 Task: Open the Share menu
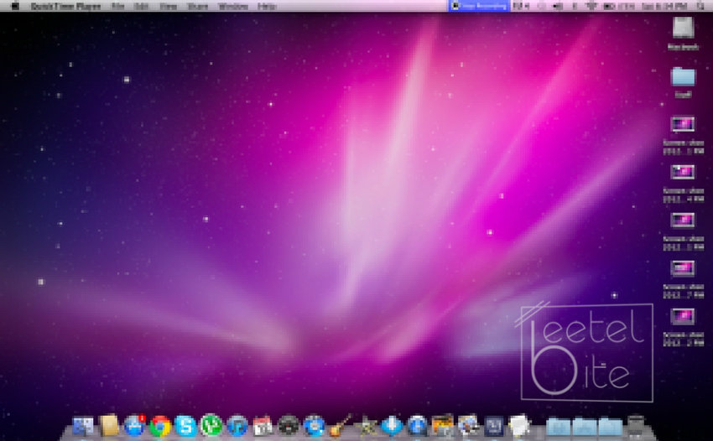pyautogui.click(x=197, y=7)
